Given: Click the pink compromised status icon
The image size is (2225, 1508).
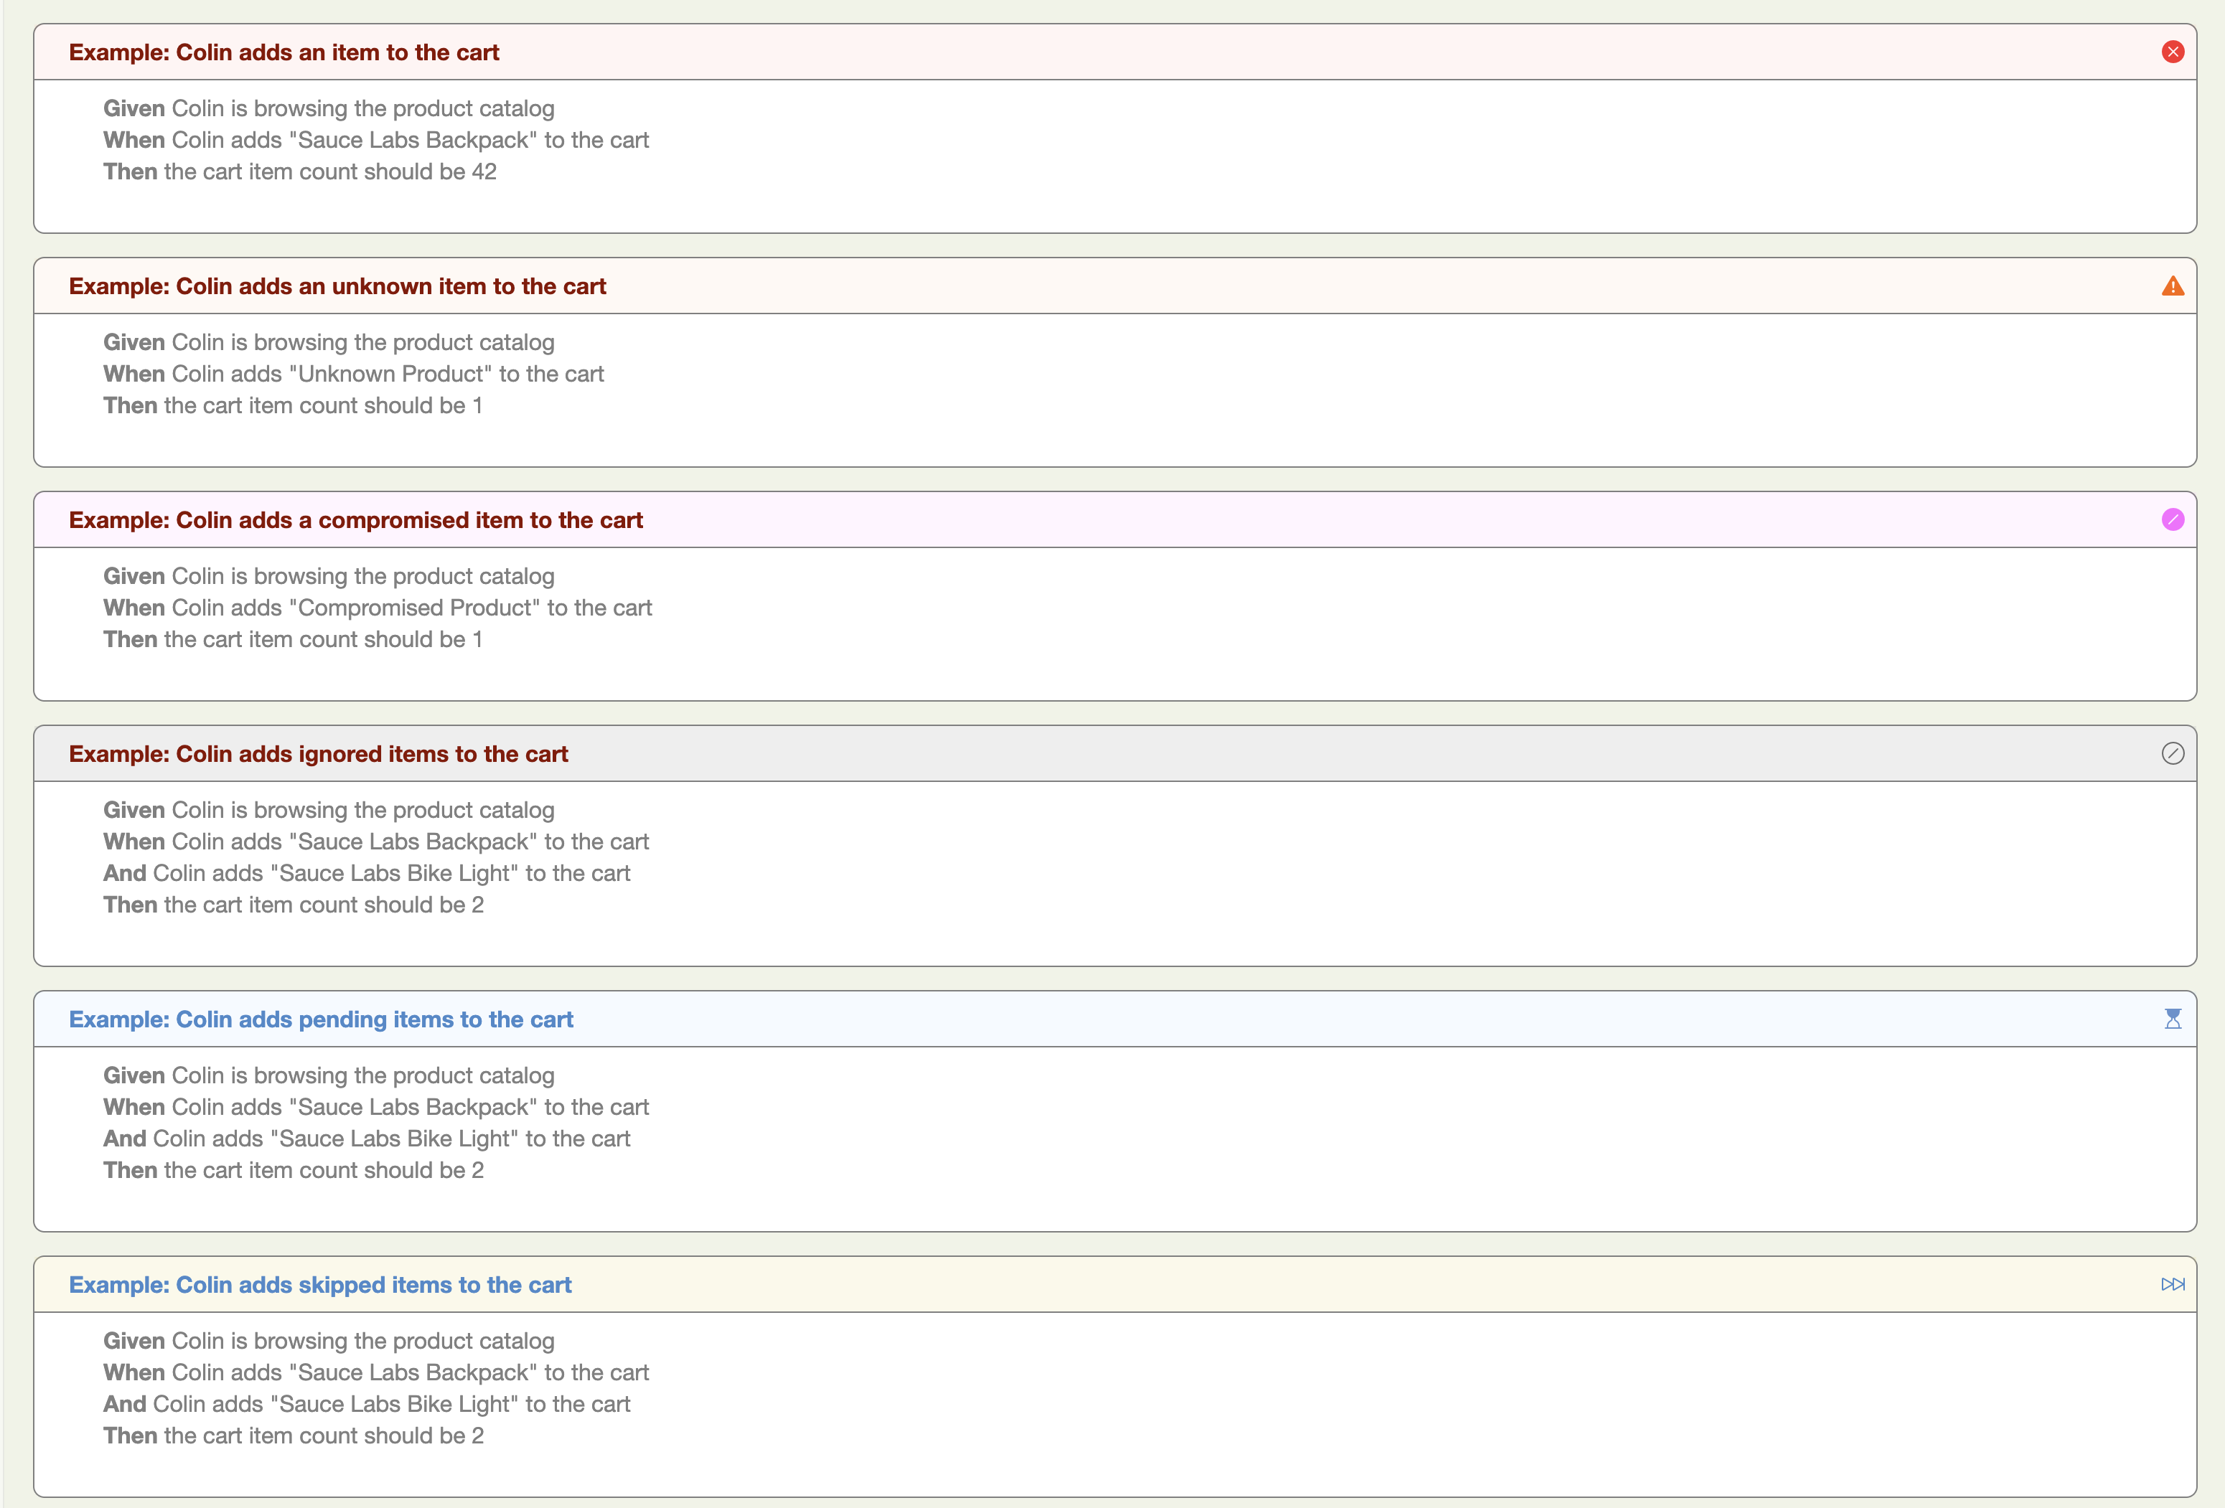Looking at the screenshot, I should (x=2173, y=519).
